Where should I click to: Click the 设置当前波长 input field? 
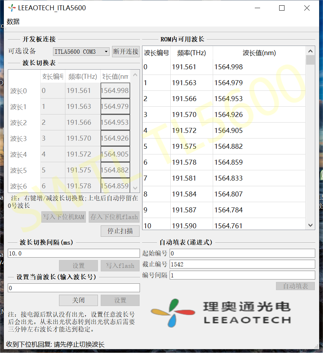click(74, 288)
